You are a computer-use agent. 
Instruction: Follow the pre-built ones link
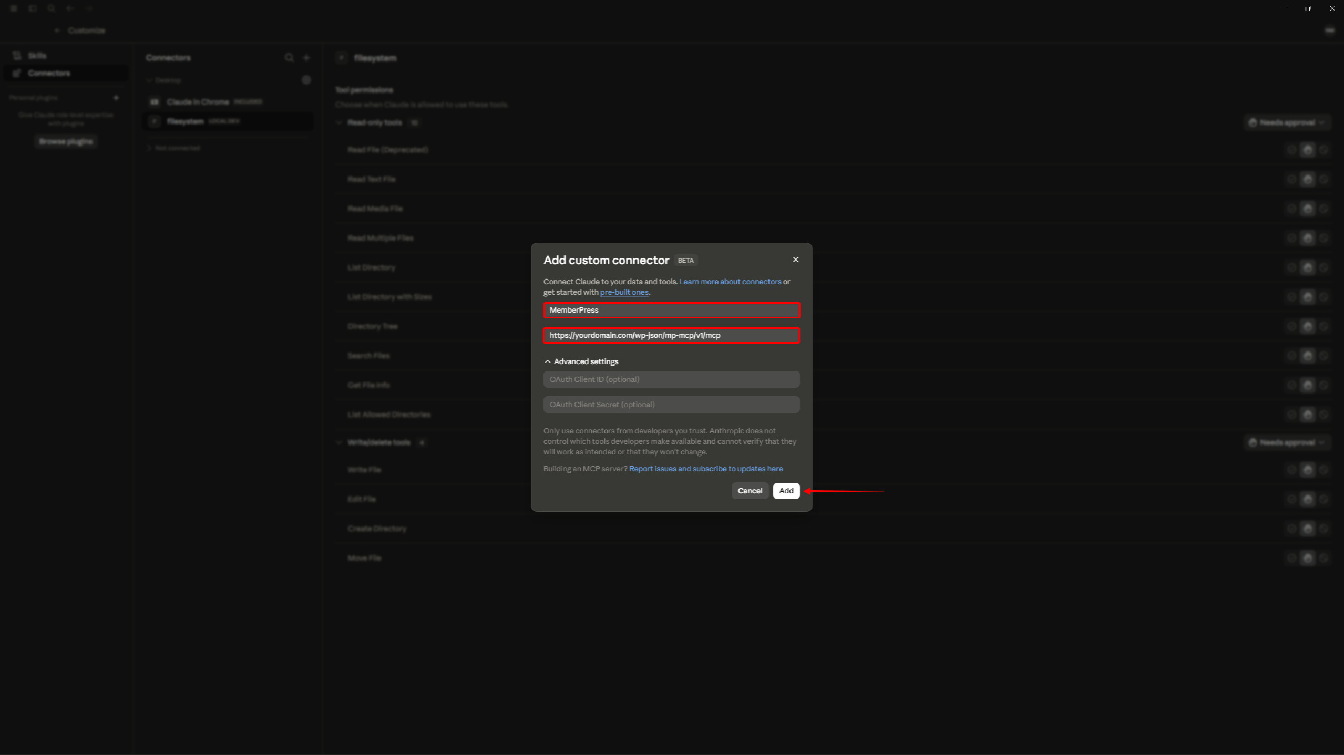[x=624, y=292]
